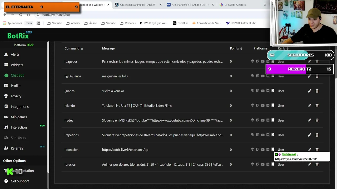Click the botrix.live address bar
Screen dimensions: 337x189
pos(56,15)
